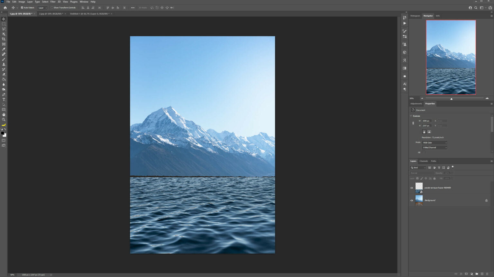Select the Eraser tool
The image size is (494, 277).
(x=4, y=74)
